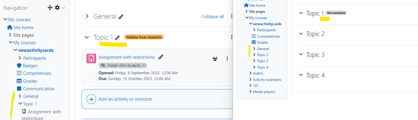
Task: Collapse the Topic 1 section chevron
Action: 87,37
